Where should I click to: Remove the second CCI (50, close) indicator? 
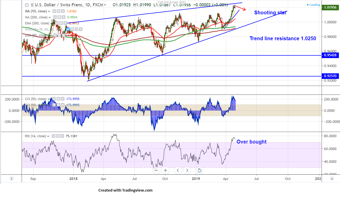tap(62, 105)
